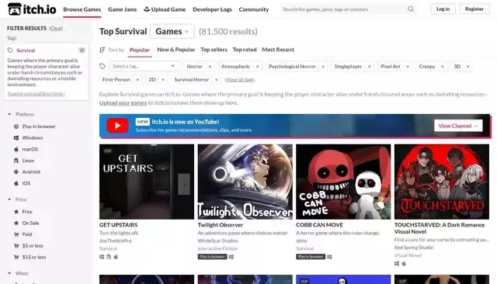
Task: Open Red Spring Studio developer page
Action: (414, 248)
